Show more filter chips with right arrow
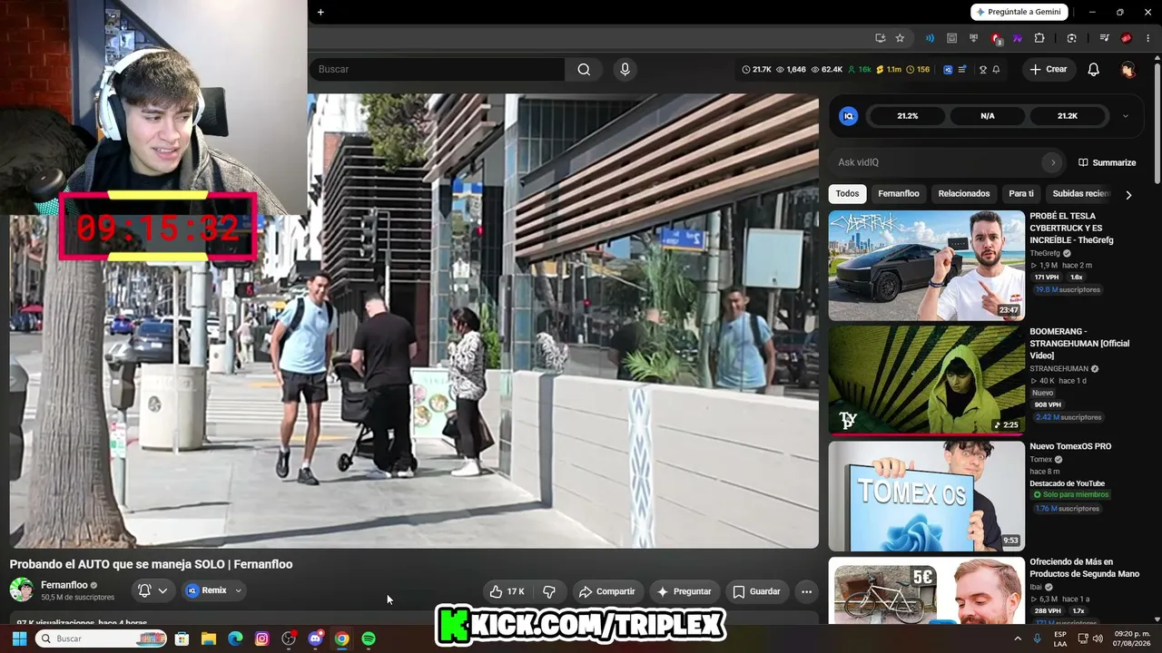The image size is (1162, 653). [1128, 194]
